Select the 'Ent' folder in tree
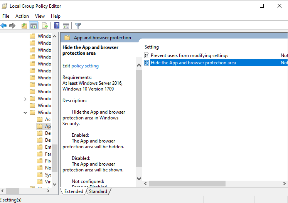288x203 pixels. [x=44, y=147]
